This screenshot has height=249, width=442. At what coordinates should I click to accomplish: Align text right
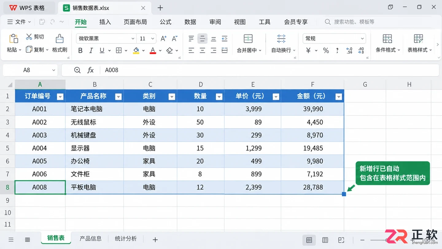(x=213, y=50)
